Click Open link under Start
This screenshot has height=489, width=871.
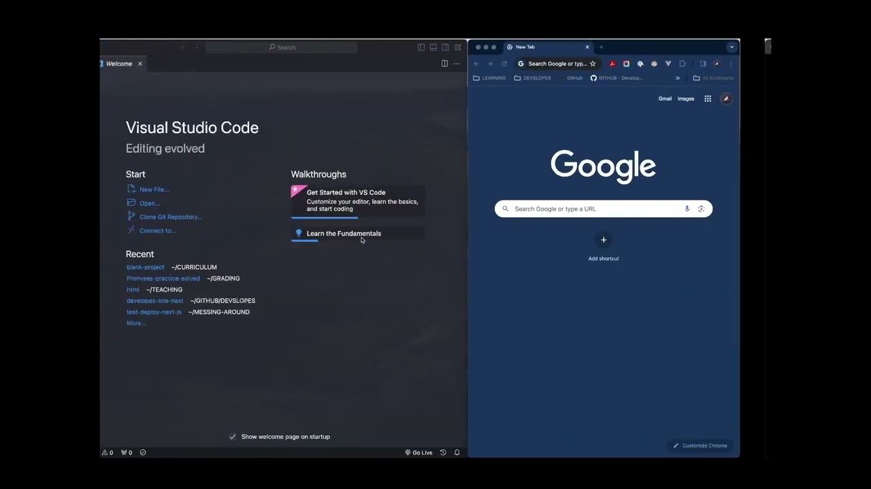pos(150,203)
